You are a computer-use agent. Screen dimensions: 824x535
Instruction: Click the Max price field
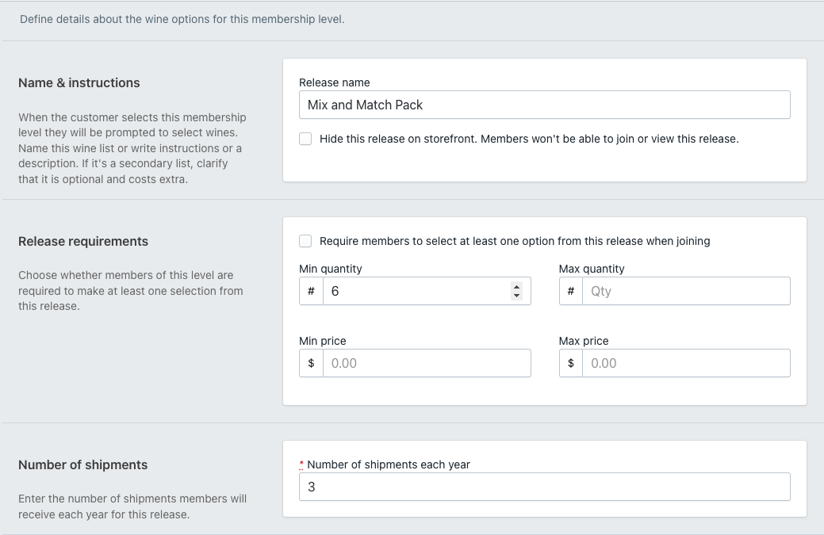click(685, 363)
